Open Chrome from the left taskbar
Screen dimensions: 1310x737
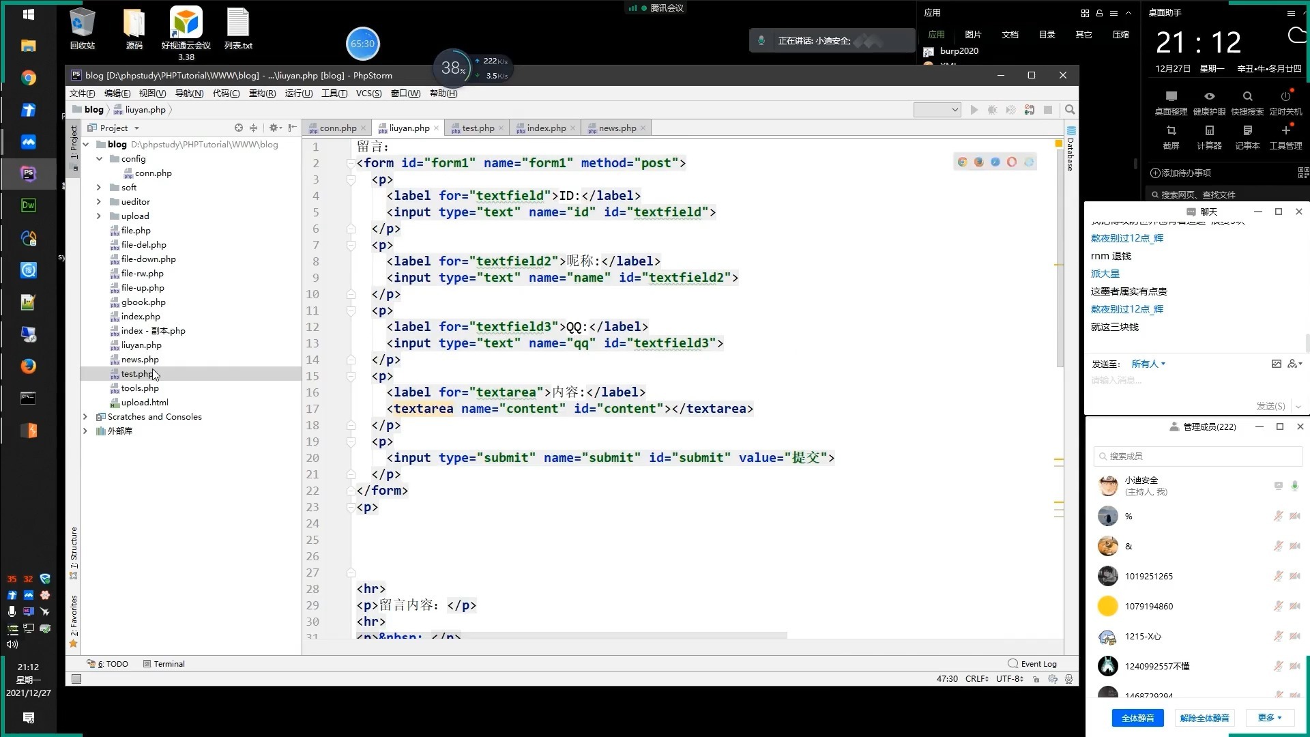click(28, 78)
